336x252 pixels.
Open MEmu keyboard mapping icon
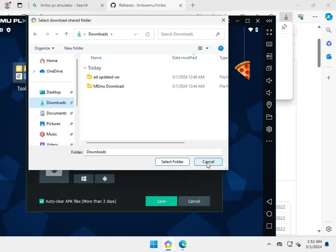[x=269, y=44]
